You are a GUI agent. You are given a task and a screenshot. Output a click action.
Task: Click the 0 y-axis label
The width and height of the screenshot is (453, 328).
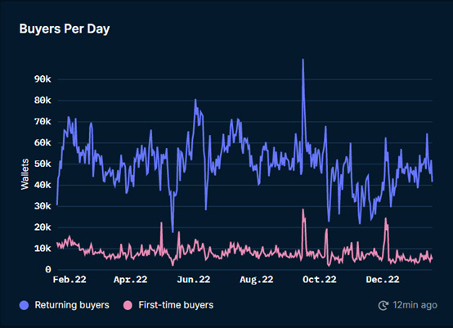pyautogui.click(x=48, y=270)
